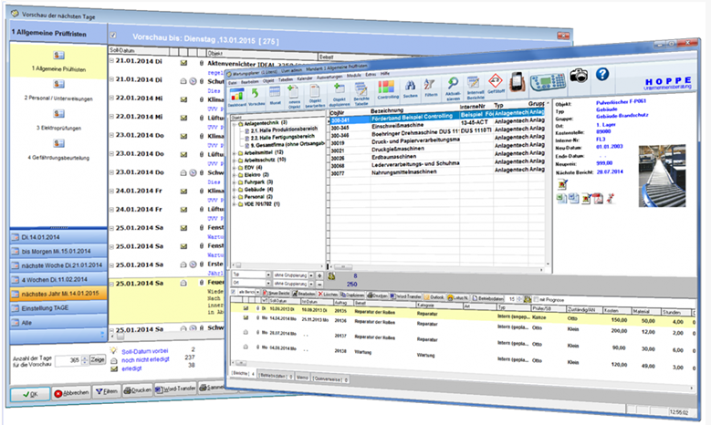
Task: Open the Bearbeiten menu
Action: 249,82
